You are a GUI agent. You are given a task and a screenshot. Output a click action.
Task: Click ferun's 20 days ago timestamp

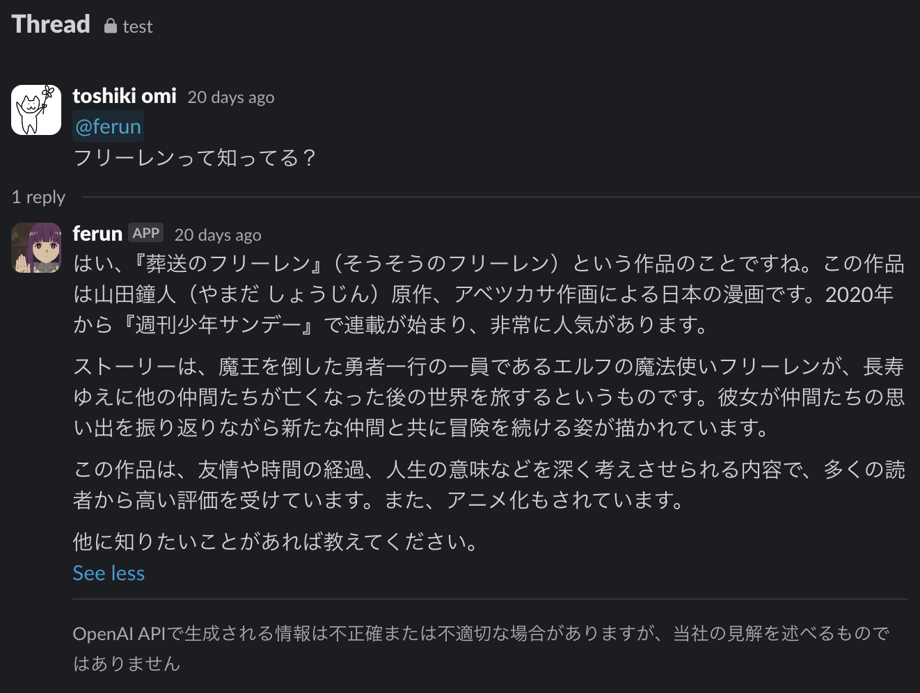tap(218, 234)
